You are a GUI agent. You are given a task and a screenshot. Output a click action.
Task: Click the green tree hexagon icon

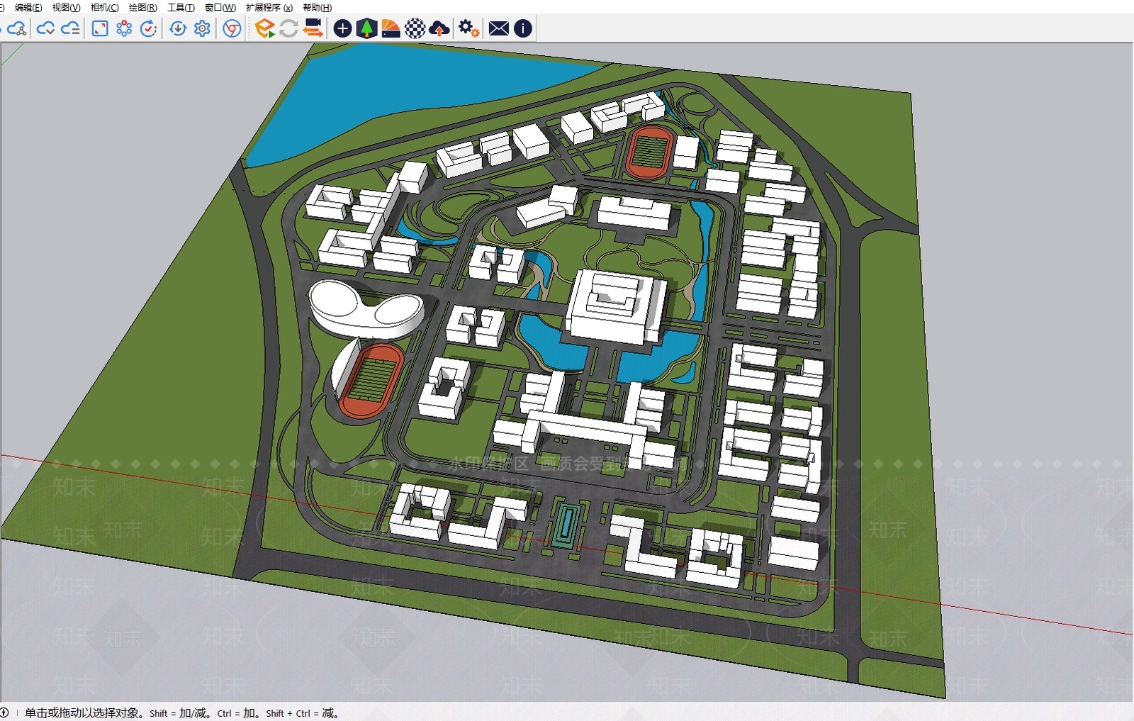pyautogui.click(x=366, y=28)
